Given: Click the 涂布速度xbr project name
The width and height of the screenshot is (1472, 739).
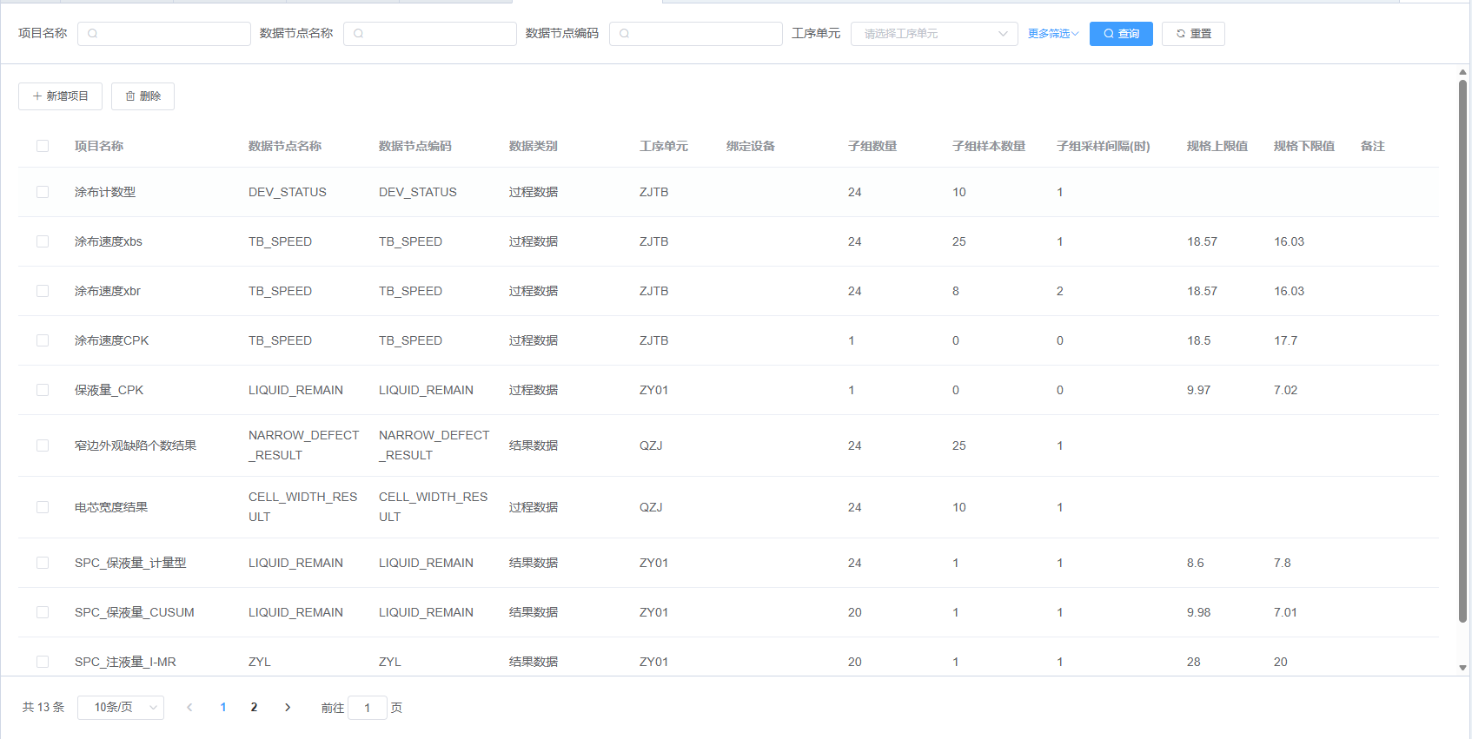Looking at the screenshot, I should pyautogui.click(x=108, y=291).
